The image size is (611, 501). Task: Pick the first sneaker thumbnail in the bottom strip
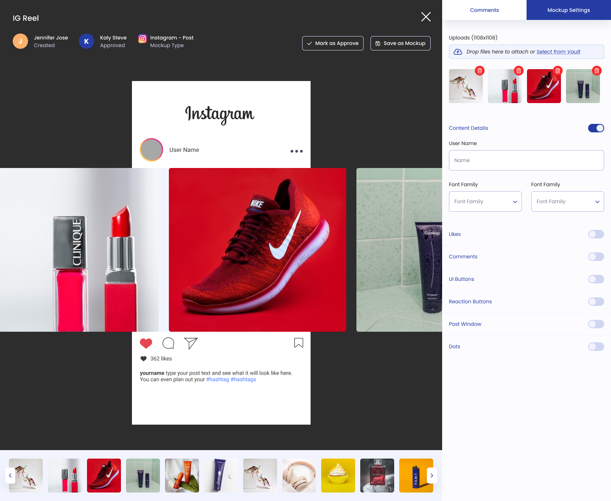(26, 476)
